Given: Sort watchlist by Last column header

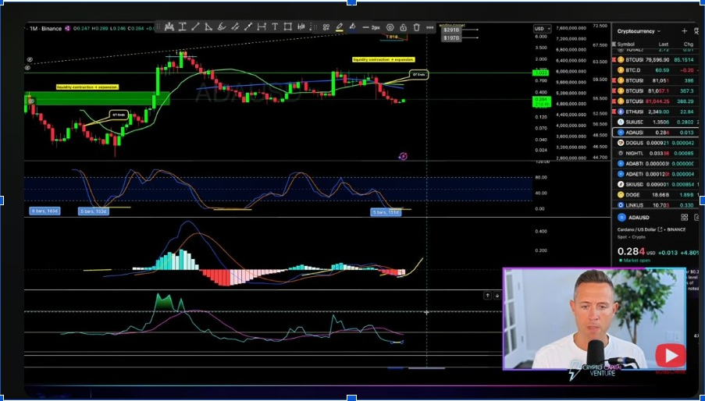Looking at the screenshot, I should tap(664, 44).
